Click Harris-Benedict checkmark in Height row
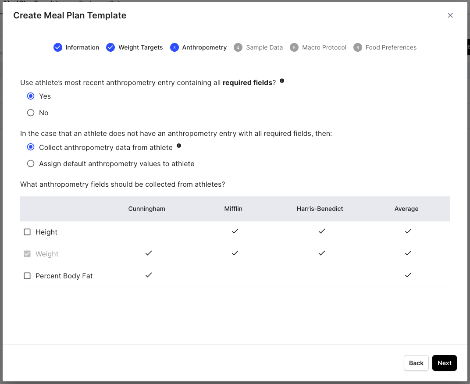Screen dimensions: 470x384 coord(322,231)
